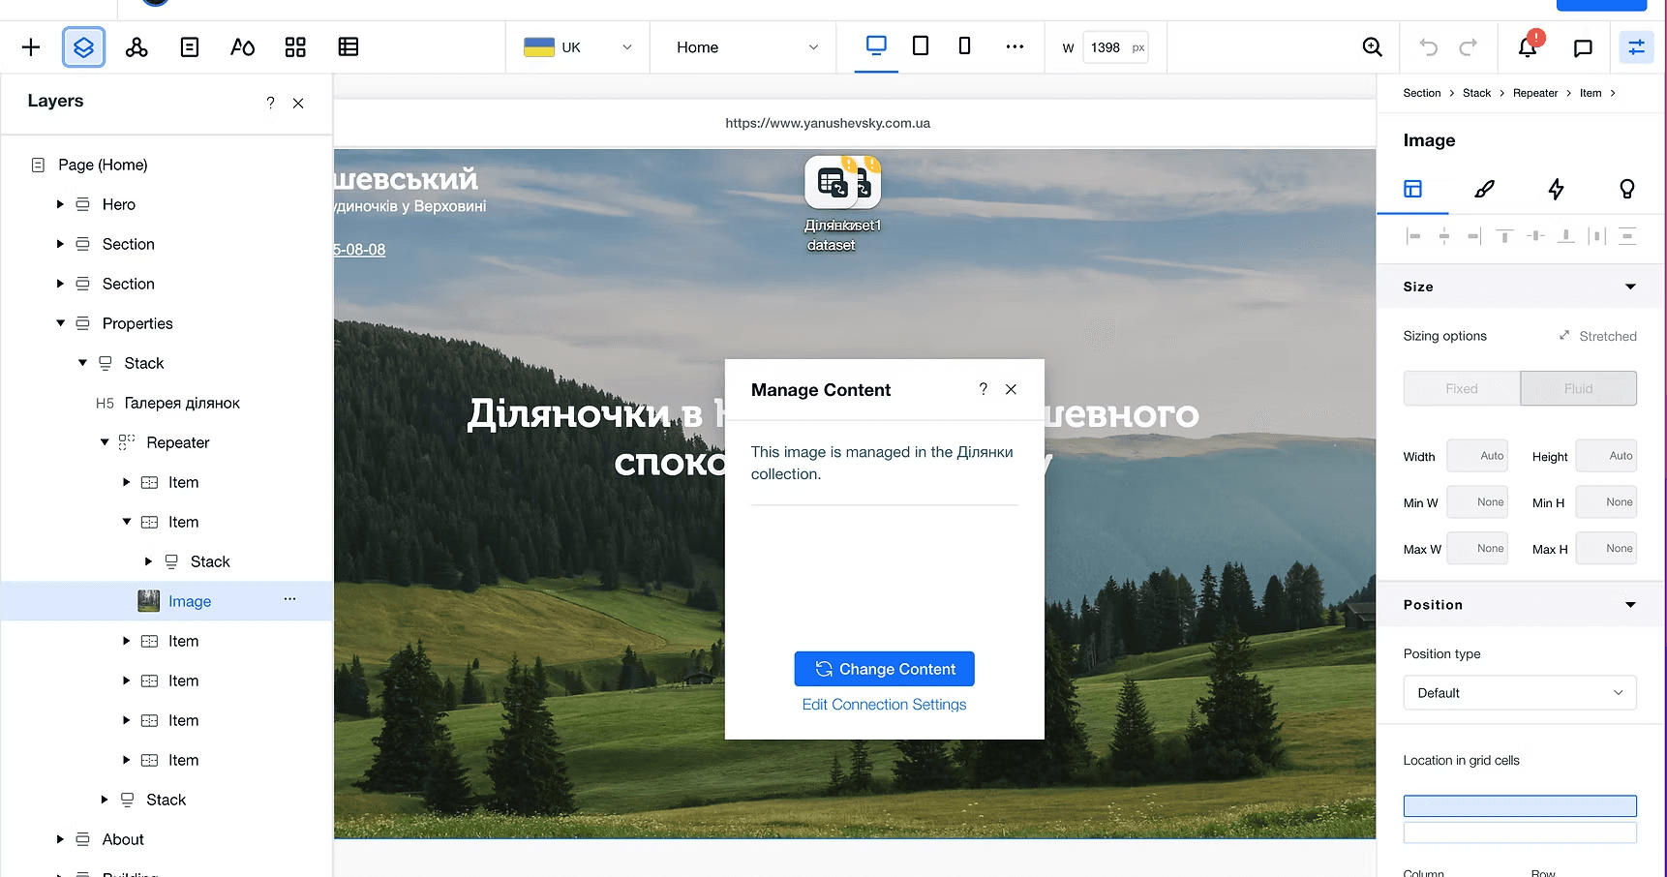Switch to desktop breakpoint view
1667x877 pixels.
[x=876, y=46]
